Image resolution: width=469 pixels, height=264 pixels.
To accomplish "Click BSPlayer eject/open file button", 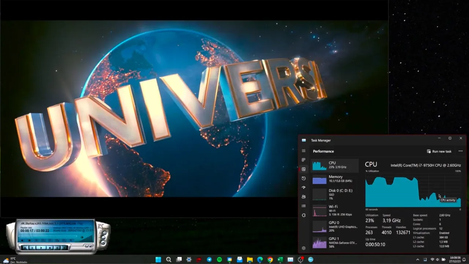I will 25,248.
